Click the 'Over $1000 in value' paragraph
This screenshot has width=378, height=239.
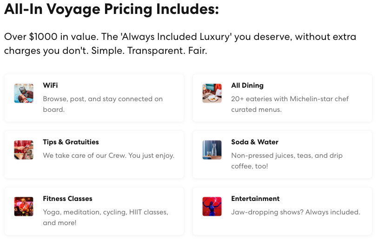tap(180, 44)
